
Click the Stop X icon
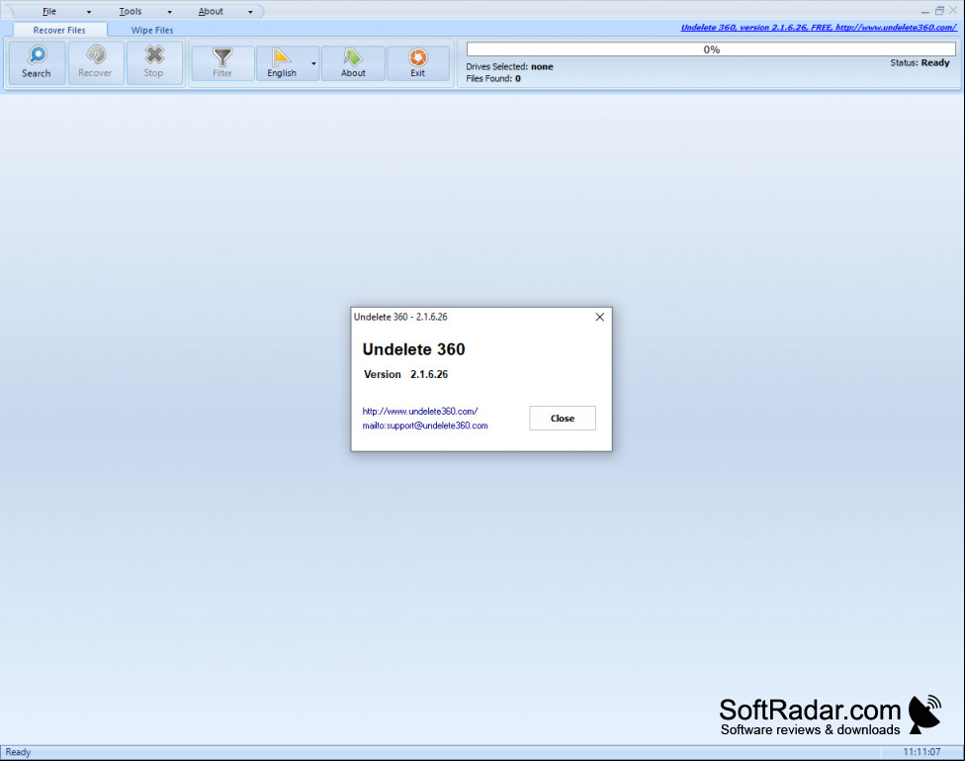154,54
